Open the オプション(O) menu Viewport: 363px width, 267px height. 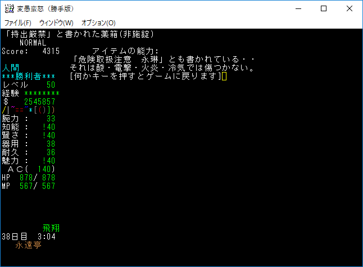tap(98, 23)
